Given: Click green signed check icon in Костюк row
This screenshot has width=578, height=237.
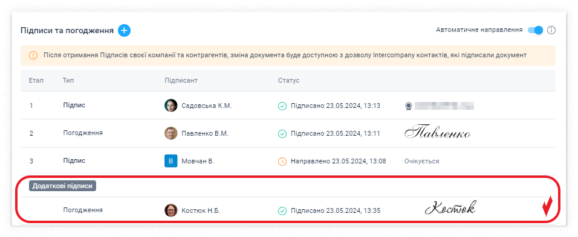Looking at the screenshot, I should pos(282,211).
